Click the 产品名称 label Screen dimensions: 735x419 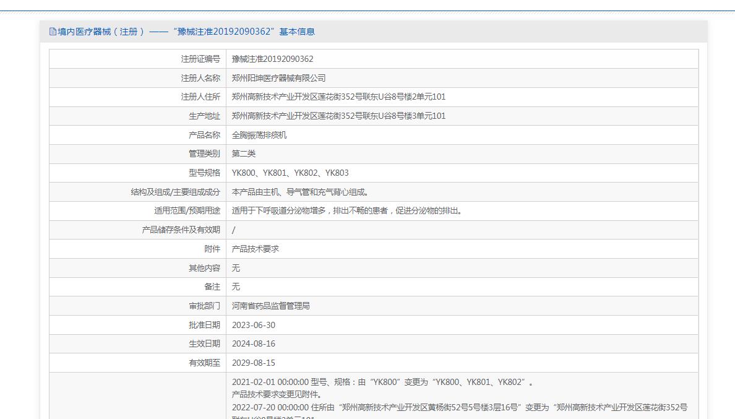point(204,136)
